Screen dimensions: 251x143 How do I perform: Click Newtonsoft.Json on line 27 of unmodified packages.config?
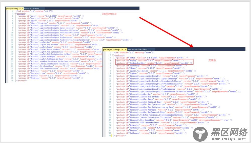point(53,73)
